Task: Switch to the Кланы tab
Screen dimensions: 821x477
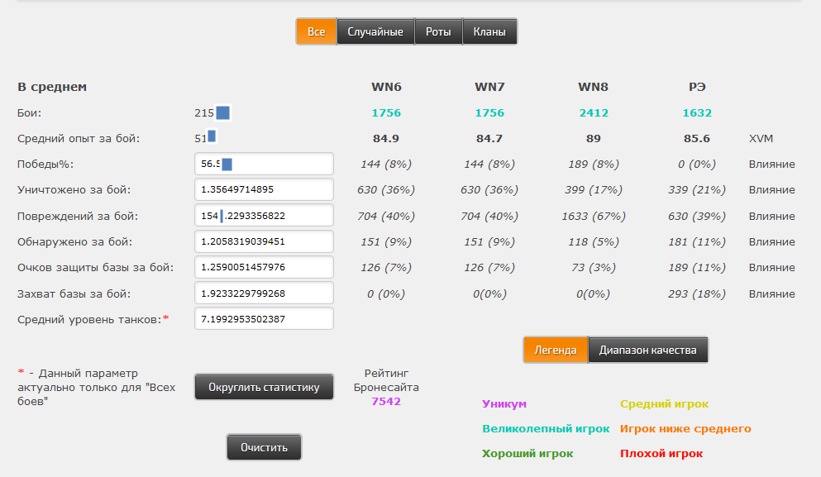Action: [489, 31]
